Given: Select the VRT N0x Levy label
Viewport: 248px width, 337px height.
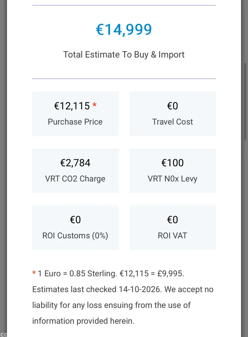Looking at the screenshot, I should point(173,179).
